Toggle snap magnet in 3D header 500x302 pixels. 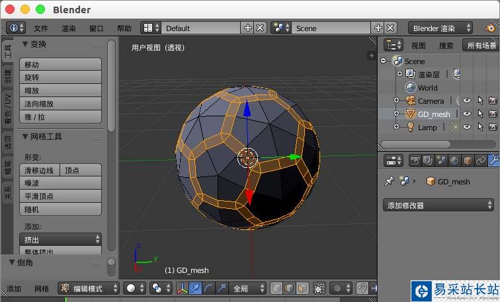click(x=362, y=288)
